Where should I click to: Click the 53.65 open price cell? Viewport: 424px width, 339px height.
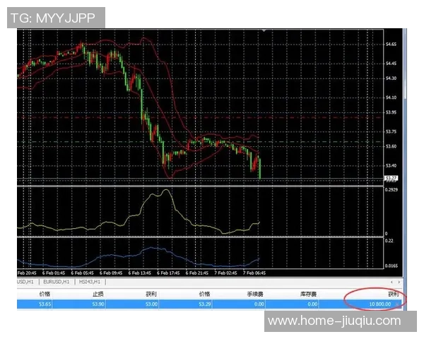[45, 304]
